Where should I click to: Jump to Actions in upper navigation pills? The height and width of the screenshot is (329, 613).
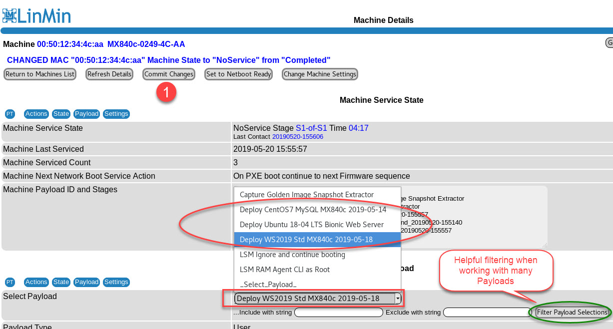(x=36, y=114)
